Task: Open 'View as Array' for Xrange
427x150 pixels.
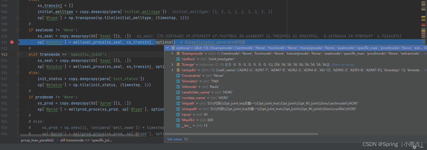Action: pyautogui.click(x=343, y=65)
